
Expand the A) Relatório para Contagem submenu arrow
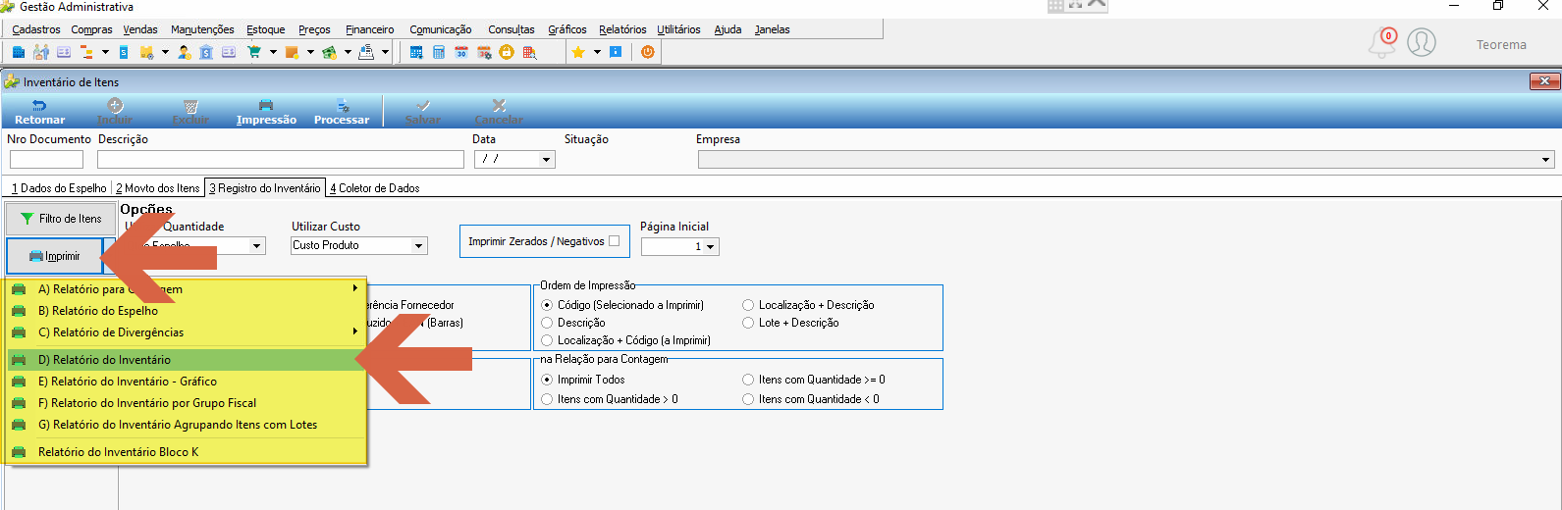354,288
